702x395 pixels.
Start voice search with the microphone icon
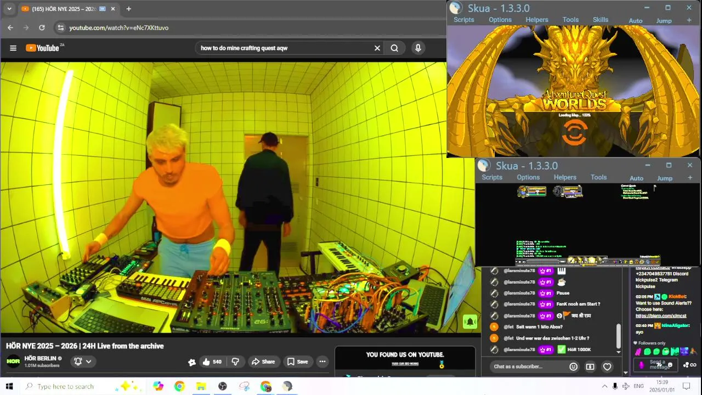tap(418, 48)
